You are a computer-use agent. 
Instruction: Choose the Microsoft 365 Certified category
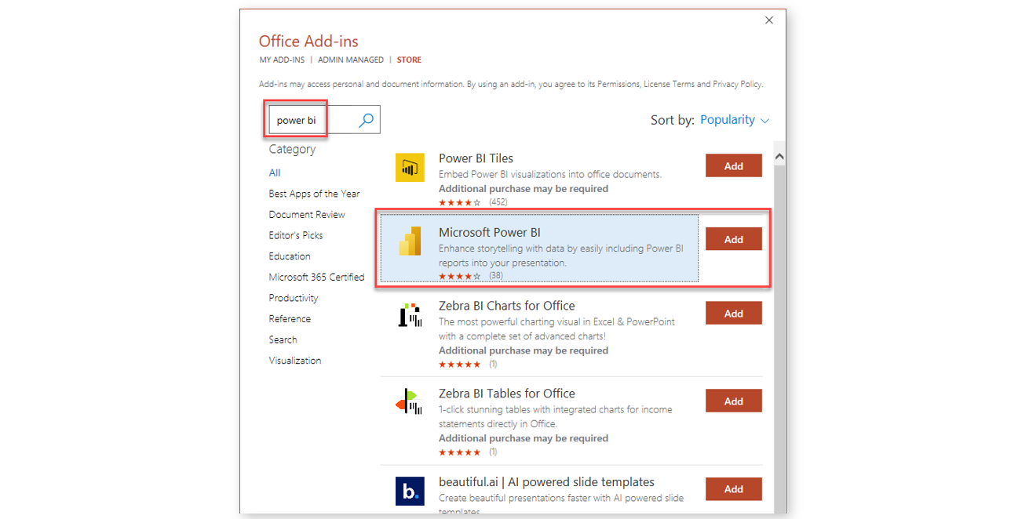[316, 277]
